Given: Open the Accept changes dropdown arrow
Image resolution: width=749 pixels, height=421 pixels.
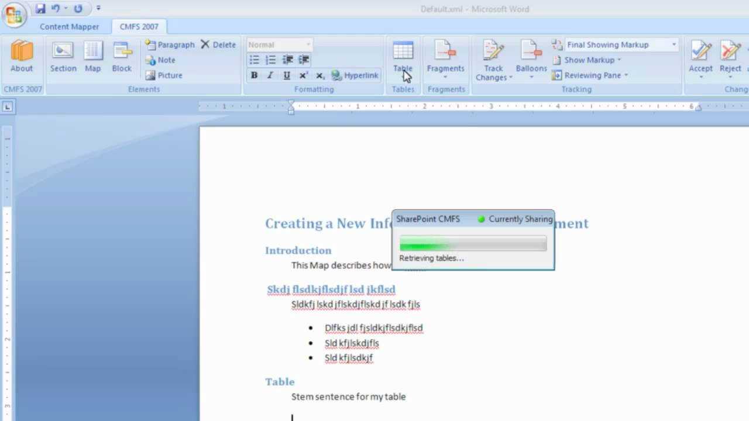Looking at the screenshot, I should click(x=700, y=77).
